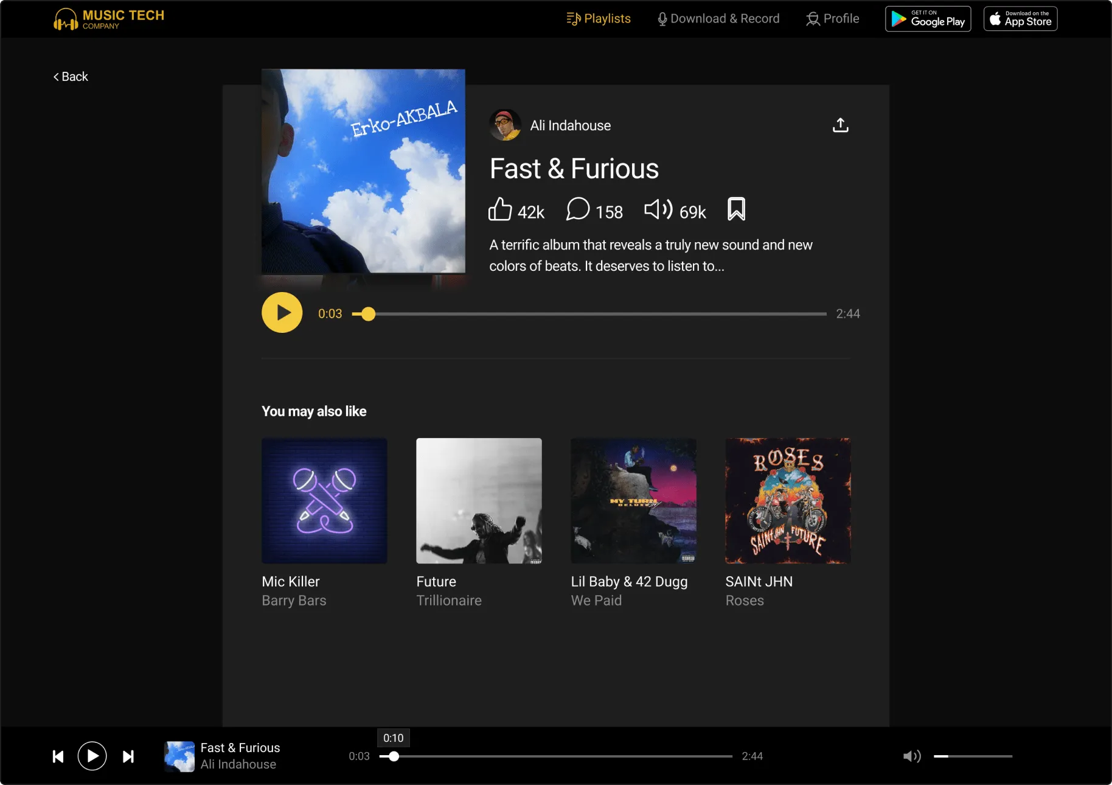
Task: Open the Erko-AKBALA album cover image
Action: coord(364,171)
